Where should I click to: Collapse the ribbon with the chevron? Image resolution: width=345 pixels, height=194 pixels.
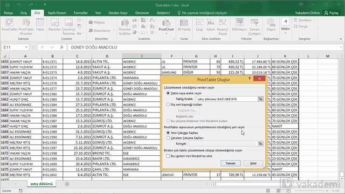coord(341,39)
